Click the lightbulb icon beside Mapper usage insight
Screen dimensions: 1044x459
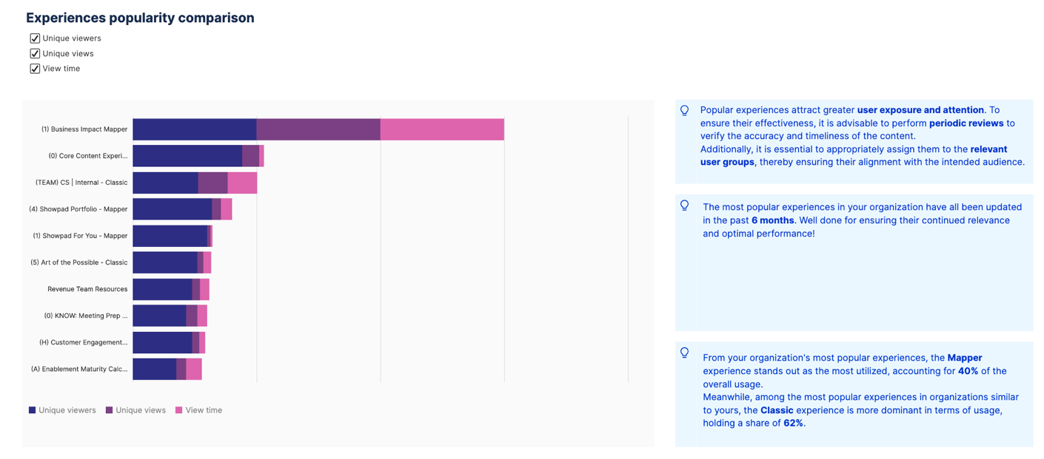pyautogui.click(x=684, y=353)
